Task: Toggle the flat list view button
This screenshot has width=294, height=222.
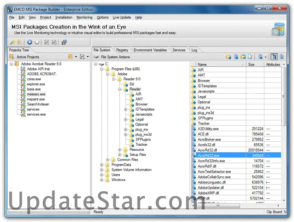Action: 282,57
